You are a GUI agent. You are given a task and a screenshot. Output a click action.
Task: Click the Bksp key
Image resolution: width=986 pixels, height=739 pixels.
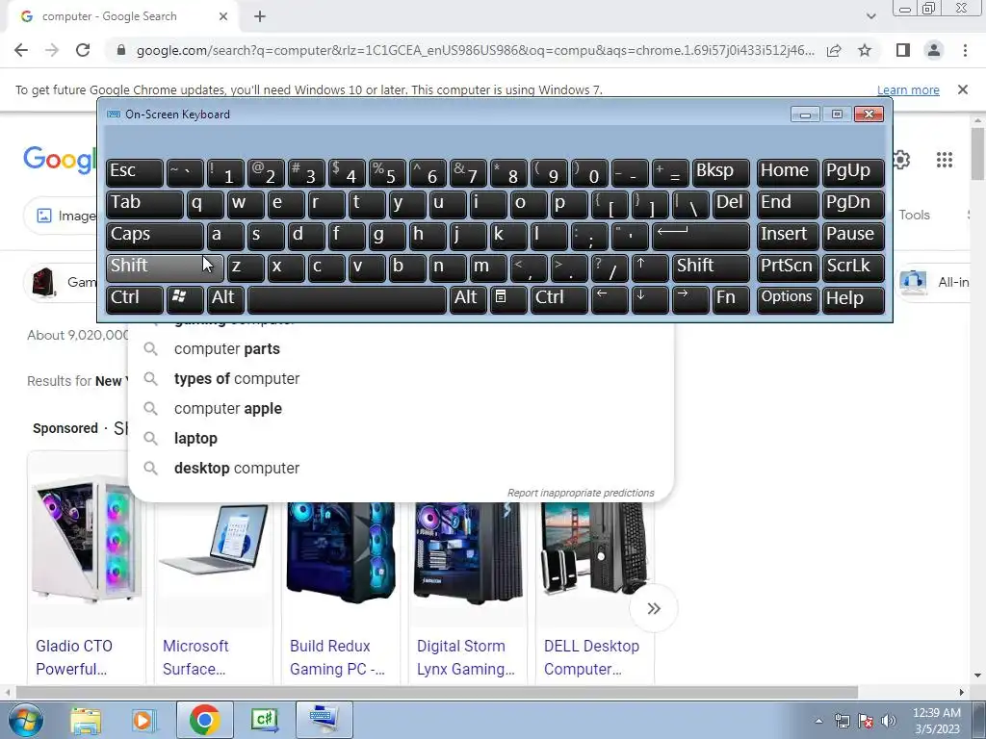tap(720, 173)
